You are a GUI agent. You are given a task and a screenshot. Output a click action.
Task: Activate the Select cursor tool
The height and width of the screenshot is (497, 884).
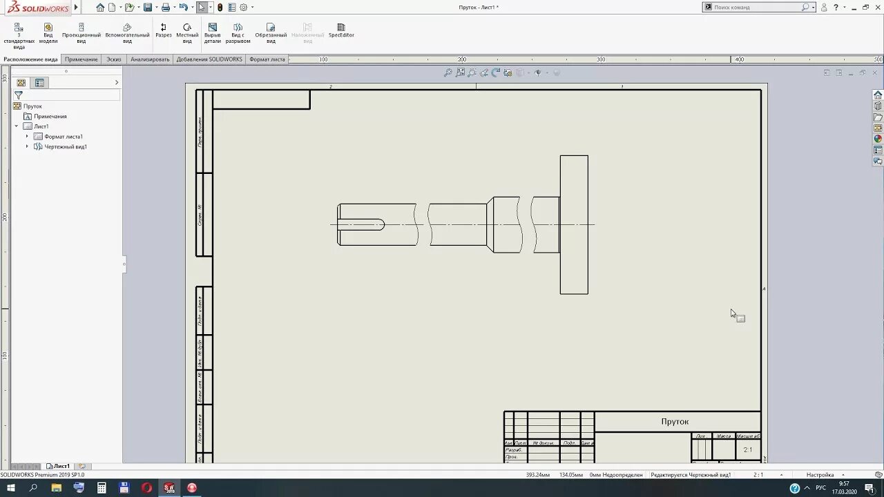pyautogui.click(x=201, y=8)
